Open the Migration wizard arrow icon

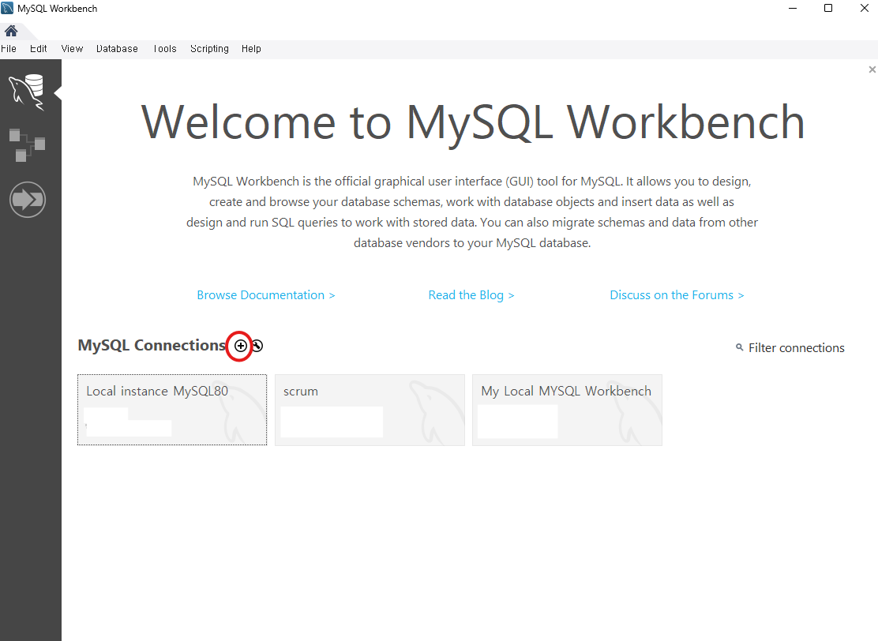click(x=28, y=199)
